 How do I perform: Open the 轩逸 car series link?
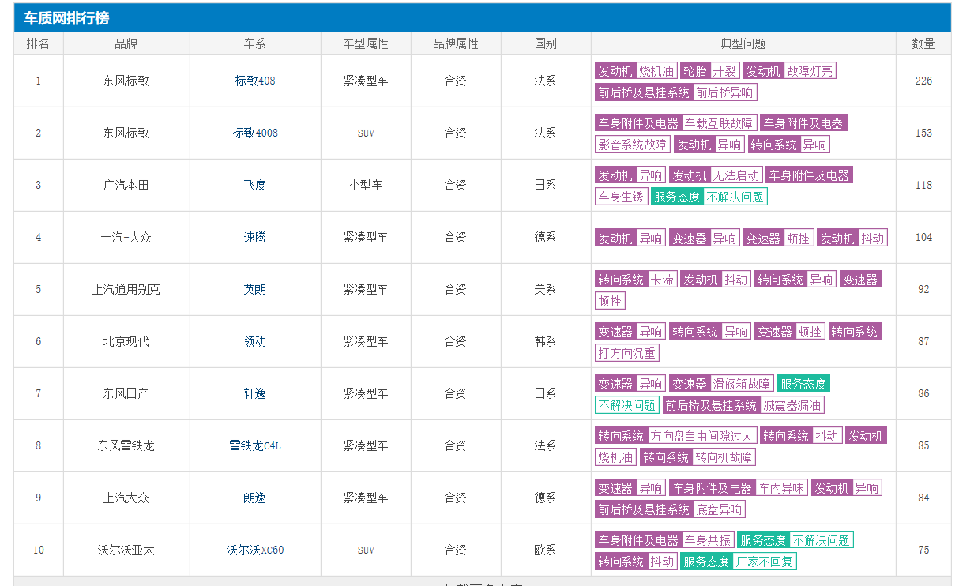coord(255,393)
